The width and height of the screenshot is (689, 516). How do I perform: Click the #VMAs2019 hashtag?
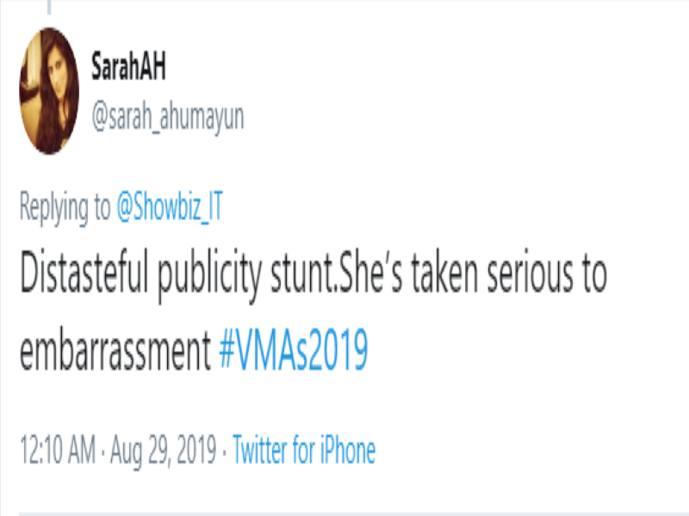click(294, 350)
